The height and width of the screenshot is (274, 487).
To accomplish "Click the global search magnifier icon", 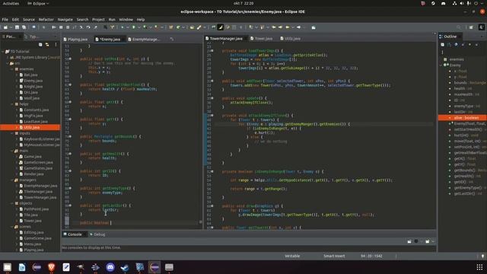I will click(x=459, y=27).
